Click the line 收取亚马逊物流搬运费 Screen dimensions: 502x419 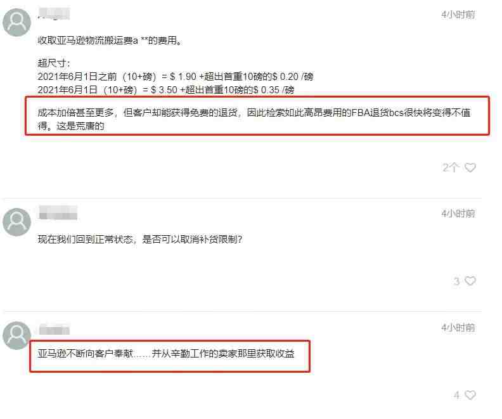[110, 41]
